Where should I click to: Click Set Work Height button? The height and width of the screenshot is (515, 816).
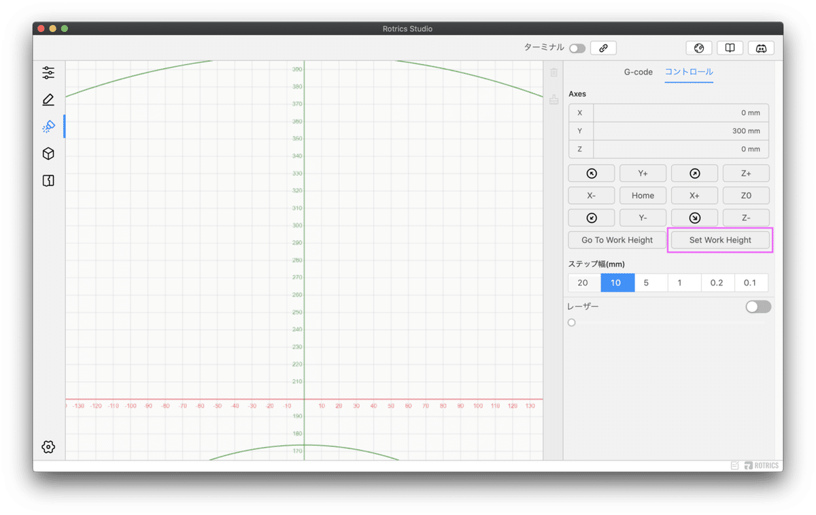click(720, 240)
